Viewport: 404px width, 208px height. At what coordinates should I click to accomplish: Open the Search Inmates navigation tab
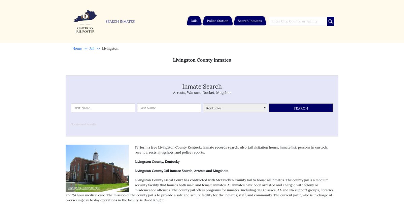250,21
